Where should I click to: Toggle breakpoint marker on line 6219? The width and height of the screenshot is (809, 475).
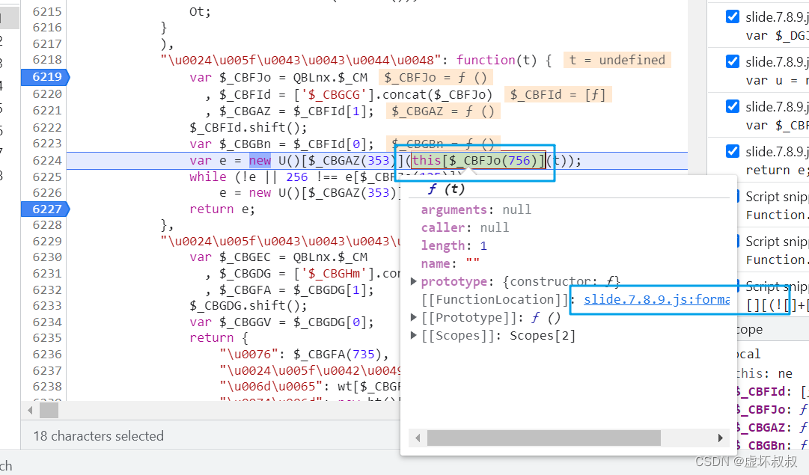tap(46, 77)
